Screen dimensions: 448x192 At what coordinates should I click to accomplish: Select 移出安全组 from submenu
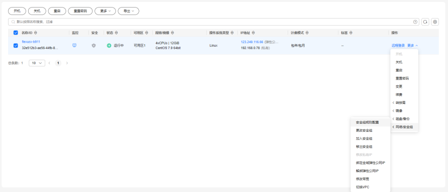pos(370,147)
